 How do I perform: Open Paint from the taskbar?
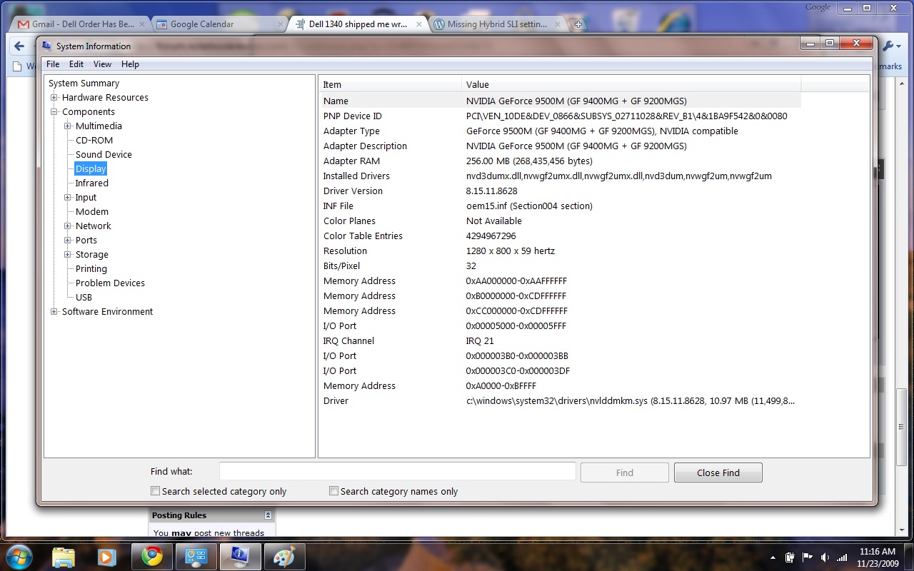[x=284, y=557]
